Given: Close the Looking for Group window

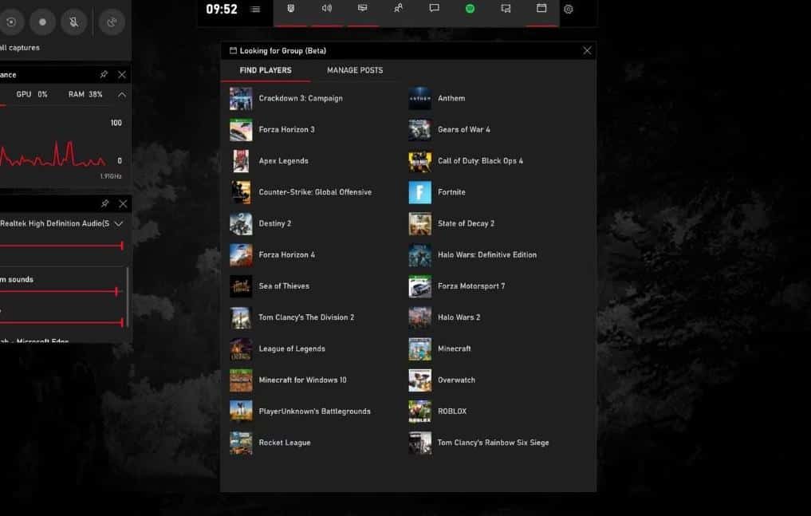Looking at the screenshot, I should (x=587, y=51).
